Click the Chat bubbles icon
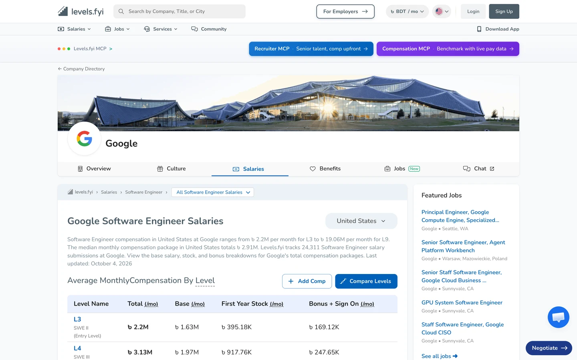Screen dimensions: 577x360 click(x=467, y=169)
